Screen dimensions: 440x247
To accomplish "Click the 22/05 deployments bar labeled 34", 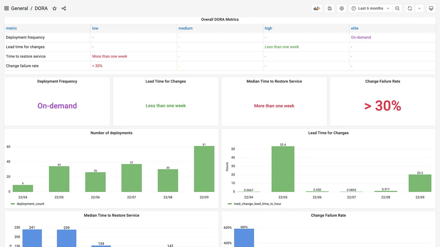I will coord(59,179).
